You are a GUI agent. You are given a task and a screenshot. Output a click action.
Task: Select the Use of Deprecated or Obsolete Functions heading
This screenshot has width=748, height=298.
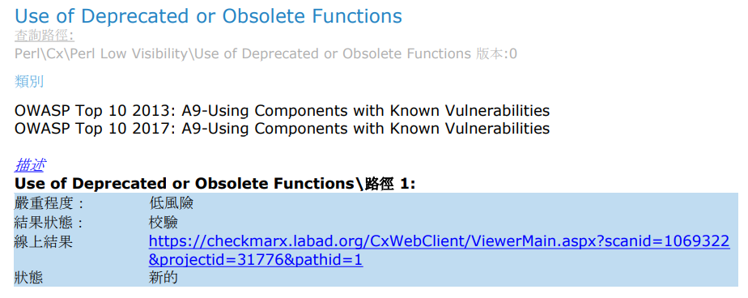pyautogui.click(x=209, y=16)
